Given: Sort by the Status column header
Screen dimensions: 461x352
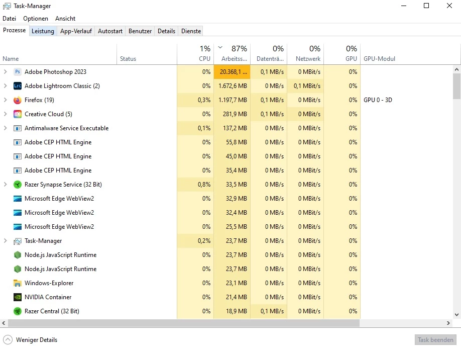Looking at the screenshot, I should click(147, 54).
